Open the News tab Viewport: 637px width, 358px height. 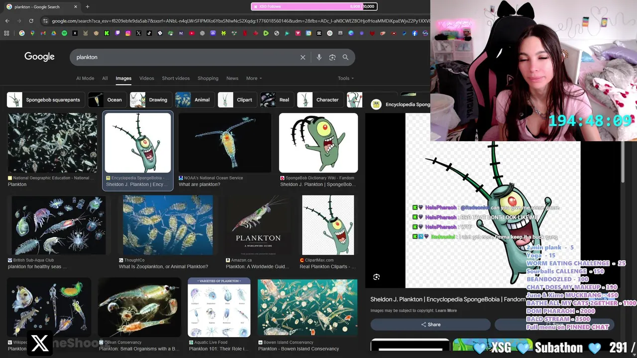tap(232, 78)
